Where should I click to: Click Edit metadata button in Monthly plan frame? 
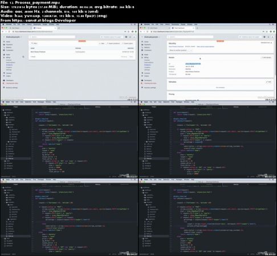pyautogui.click(x=268, y=82)
